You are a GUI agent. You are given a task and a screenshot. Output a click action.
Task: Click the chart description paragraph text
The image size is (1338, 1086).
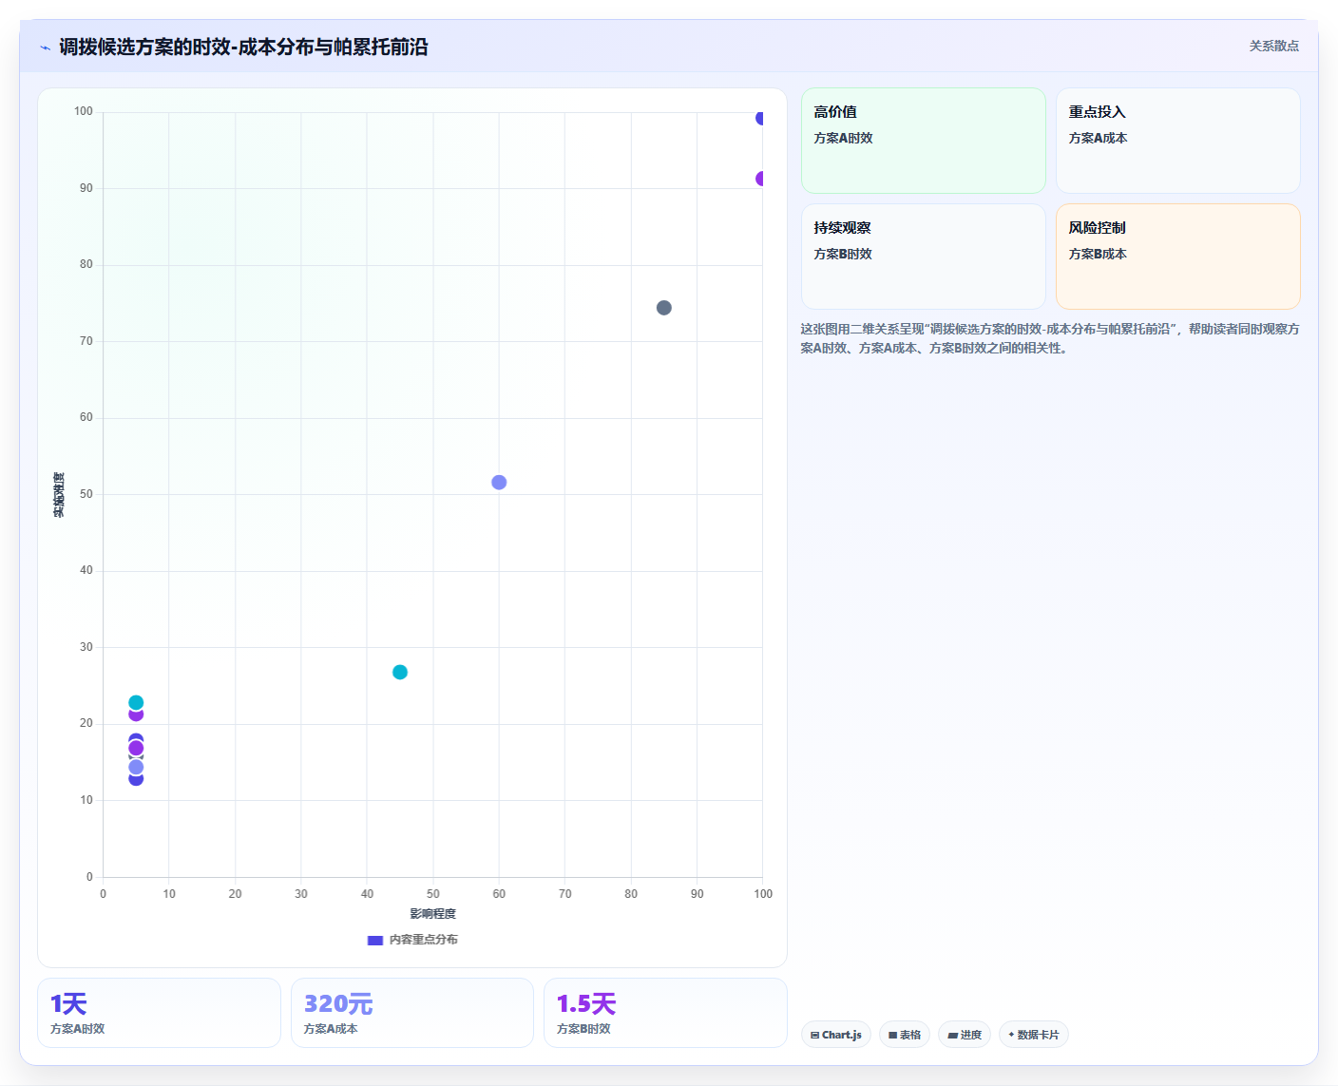click(1050, 338)
